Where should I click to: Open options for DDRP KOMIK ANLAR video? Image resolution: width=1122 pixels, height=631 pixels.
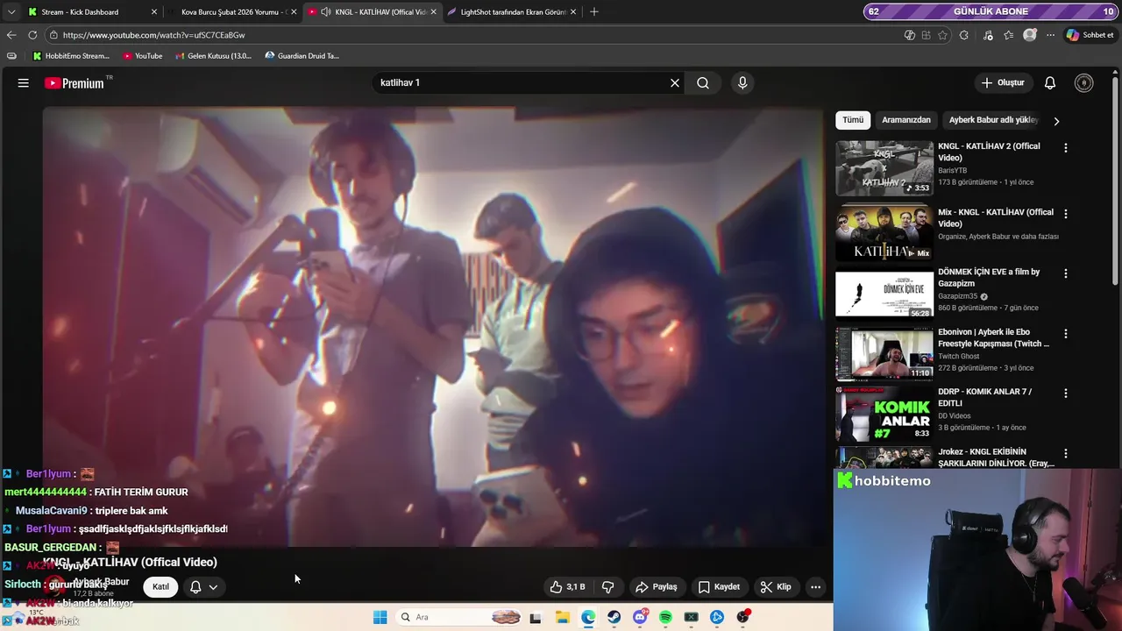coord(1066,393)
